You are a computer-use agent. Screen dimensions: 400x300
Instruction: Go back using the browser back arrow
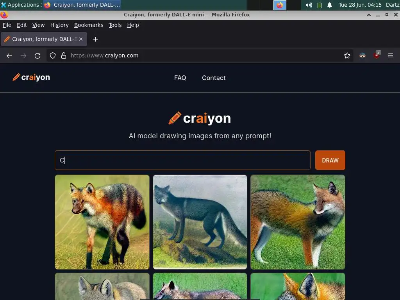(9, 55)
